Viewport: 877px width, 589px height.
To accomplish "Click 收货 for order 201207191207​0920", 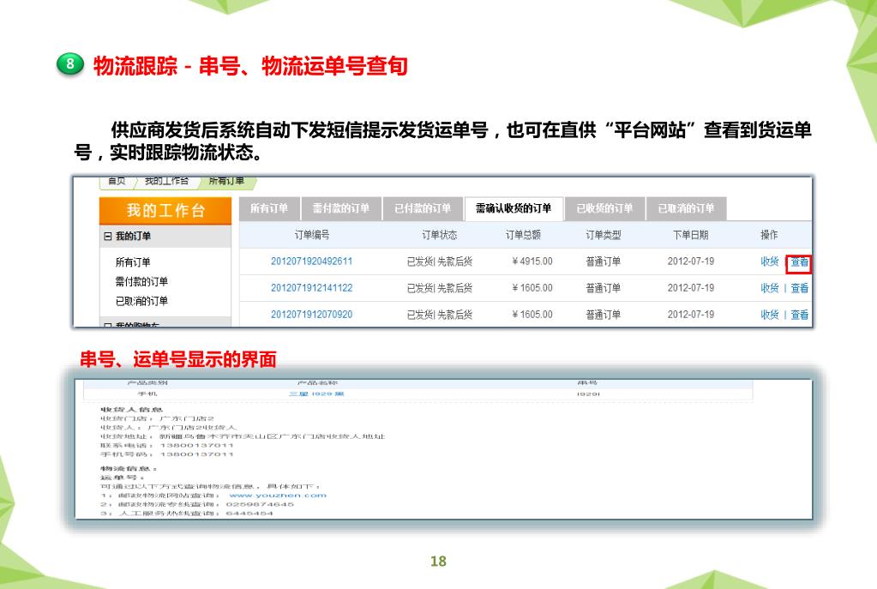I will [770, 315].
